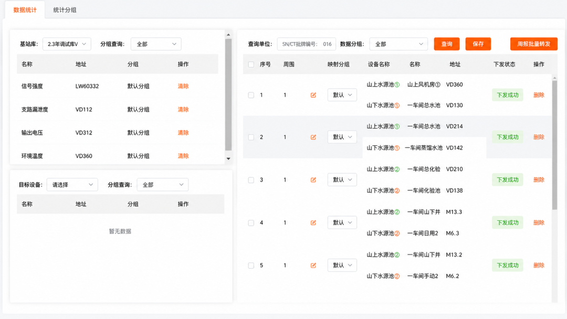Click the VD312 address cell
Image resolution: width=567 pixels, height=319 pixels.
[x=84, y=133]
